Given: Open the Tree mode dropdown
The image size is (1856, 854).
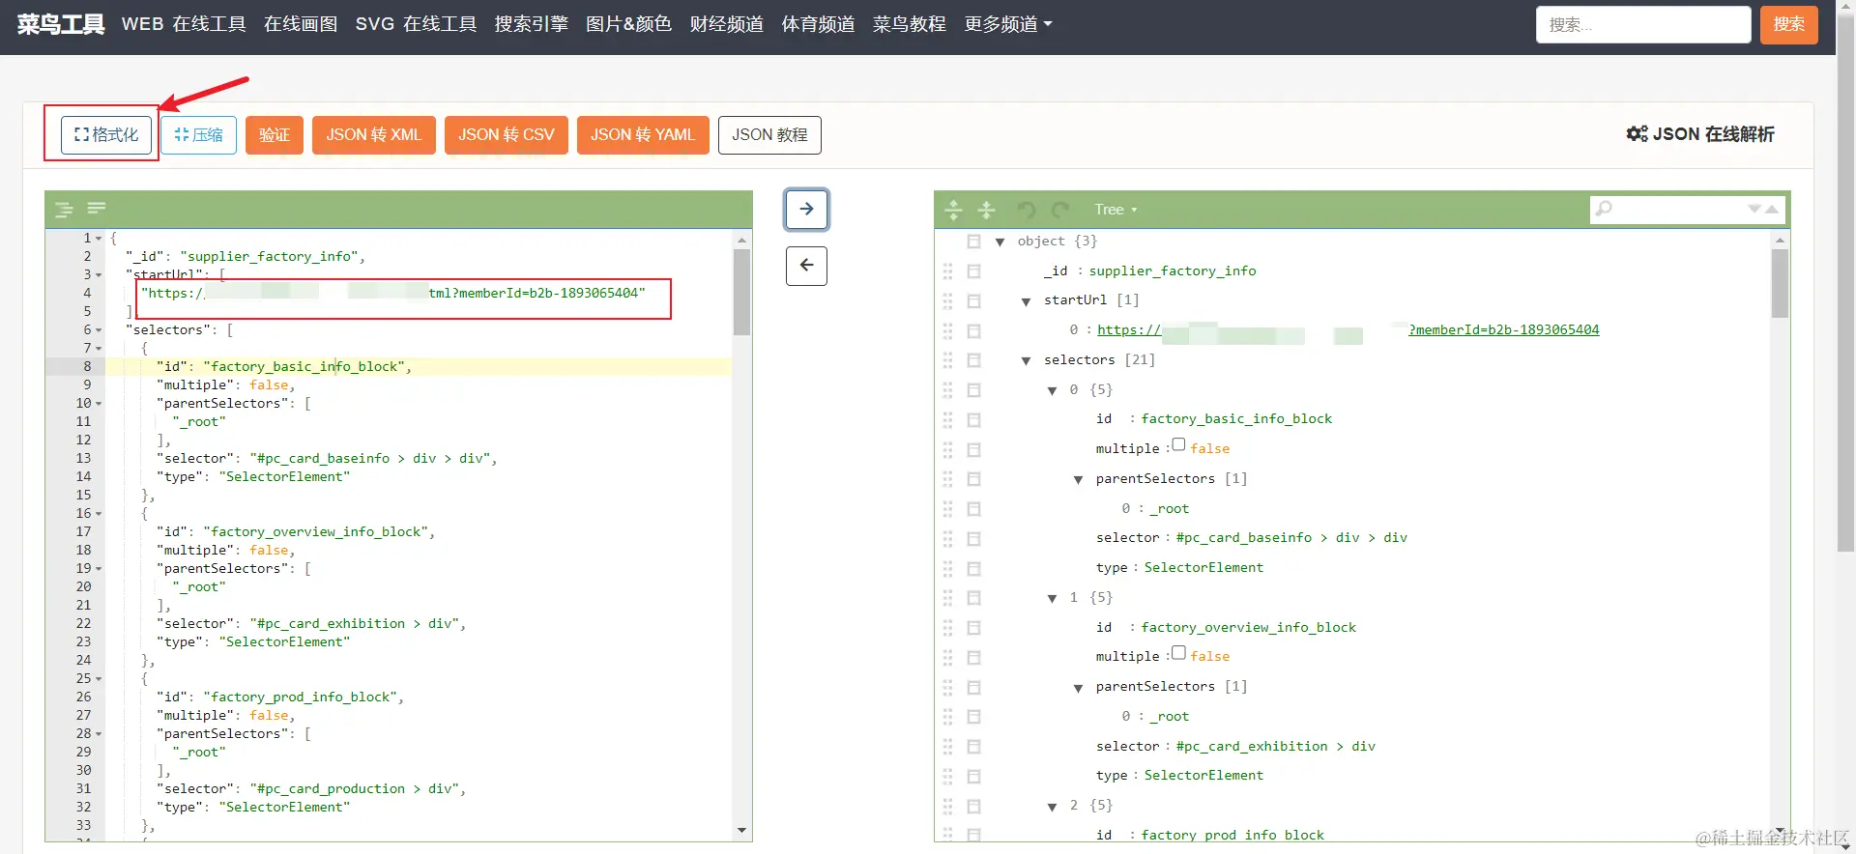Looking at the screenshot, I should tap(1116, 210).
